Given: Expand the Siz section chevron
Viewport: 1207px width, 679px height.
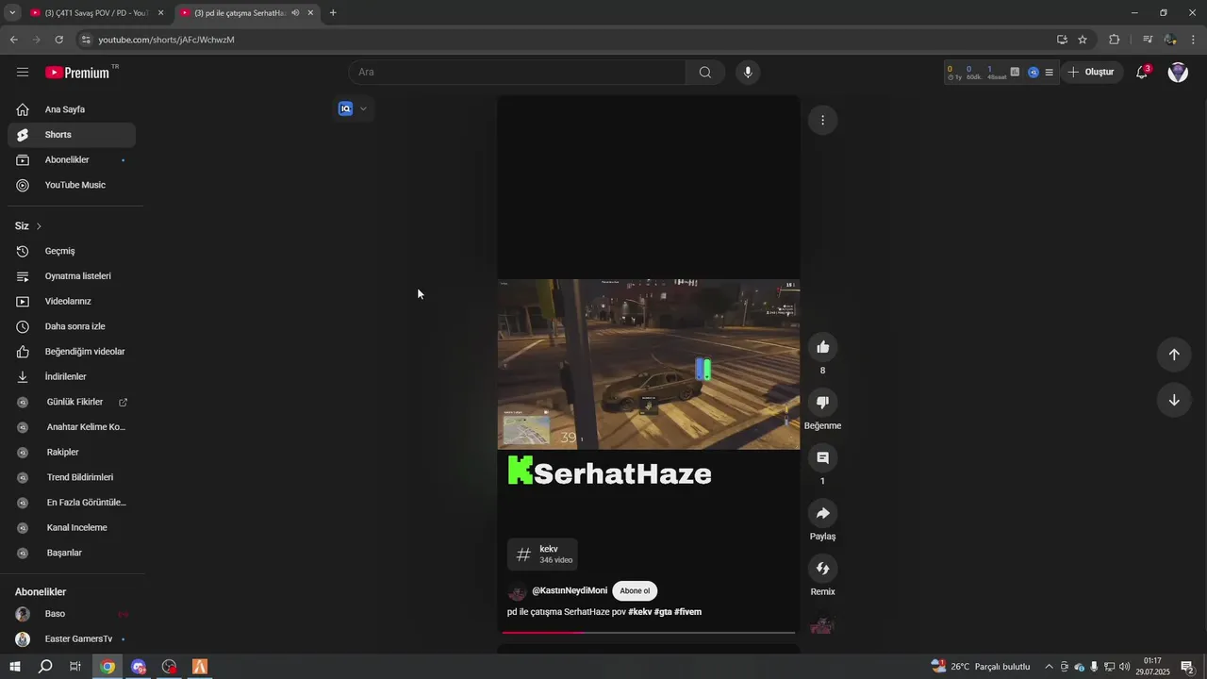Looking at the screenshot, I should 39,226.
